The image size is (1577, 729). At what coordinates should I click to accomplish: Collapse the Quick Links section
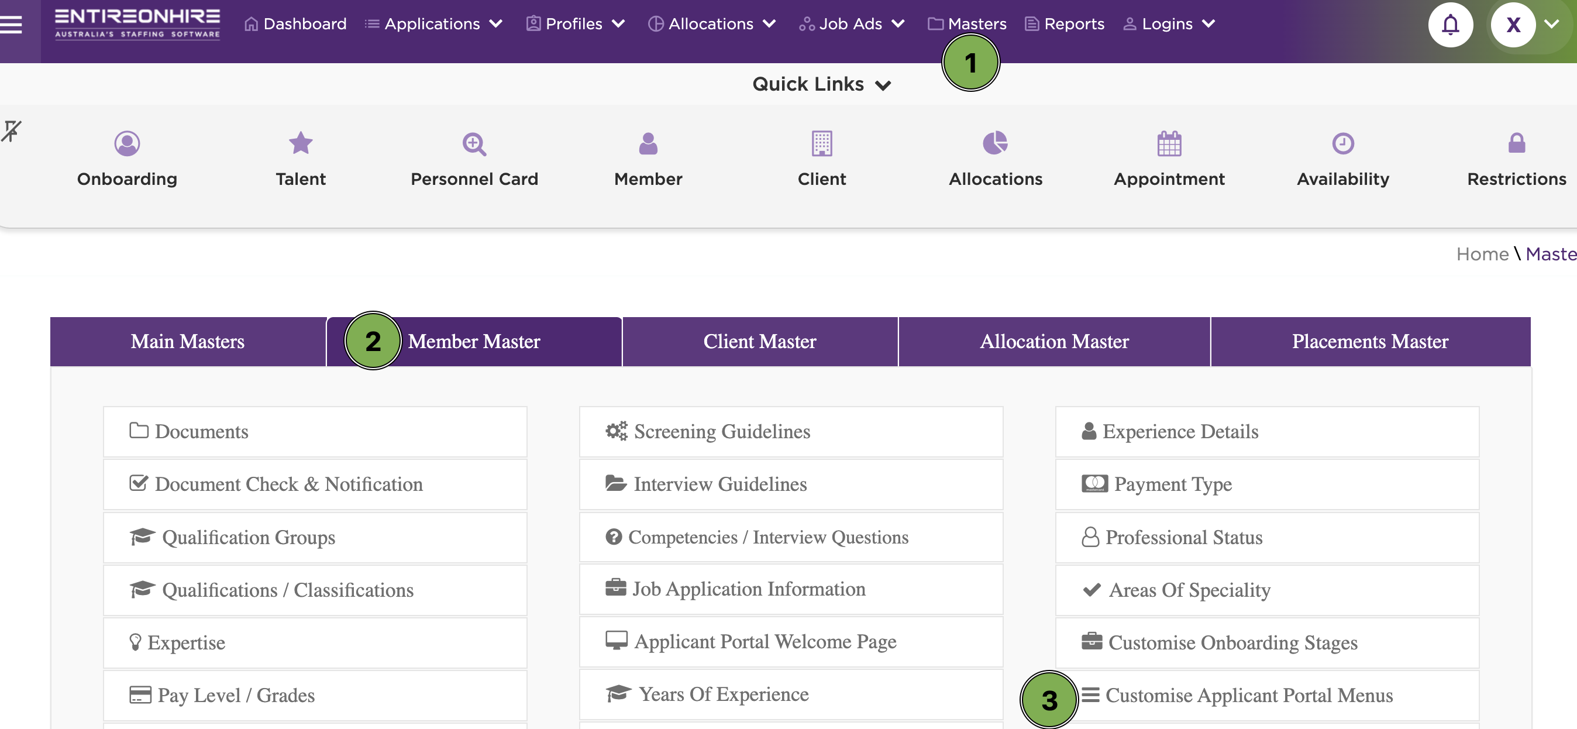click(x=822, y=84)
